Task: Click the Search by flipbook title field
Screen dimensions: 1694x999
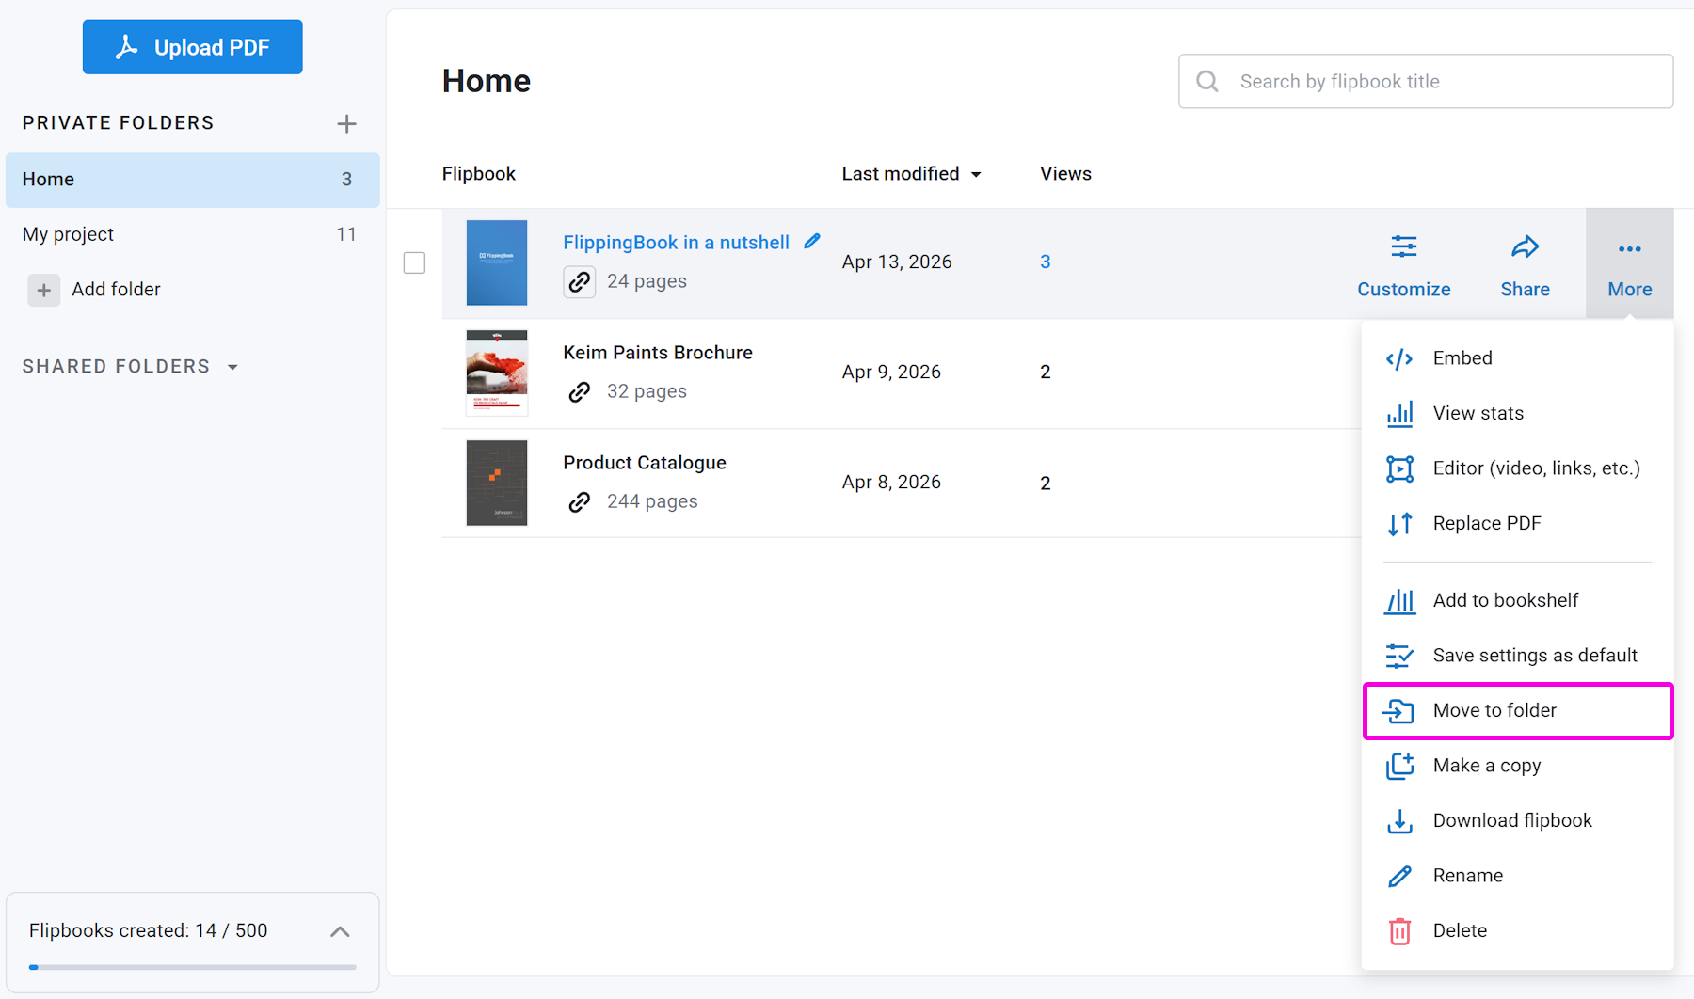Action: point(1425,82)
